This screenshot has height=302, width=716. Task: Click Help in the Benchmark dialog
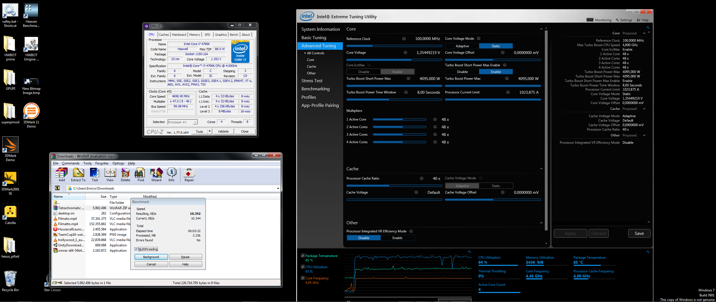(x=185, y=264)
